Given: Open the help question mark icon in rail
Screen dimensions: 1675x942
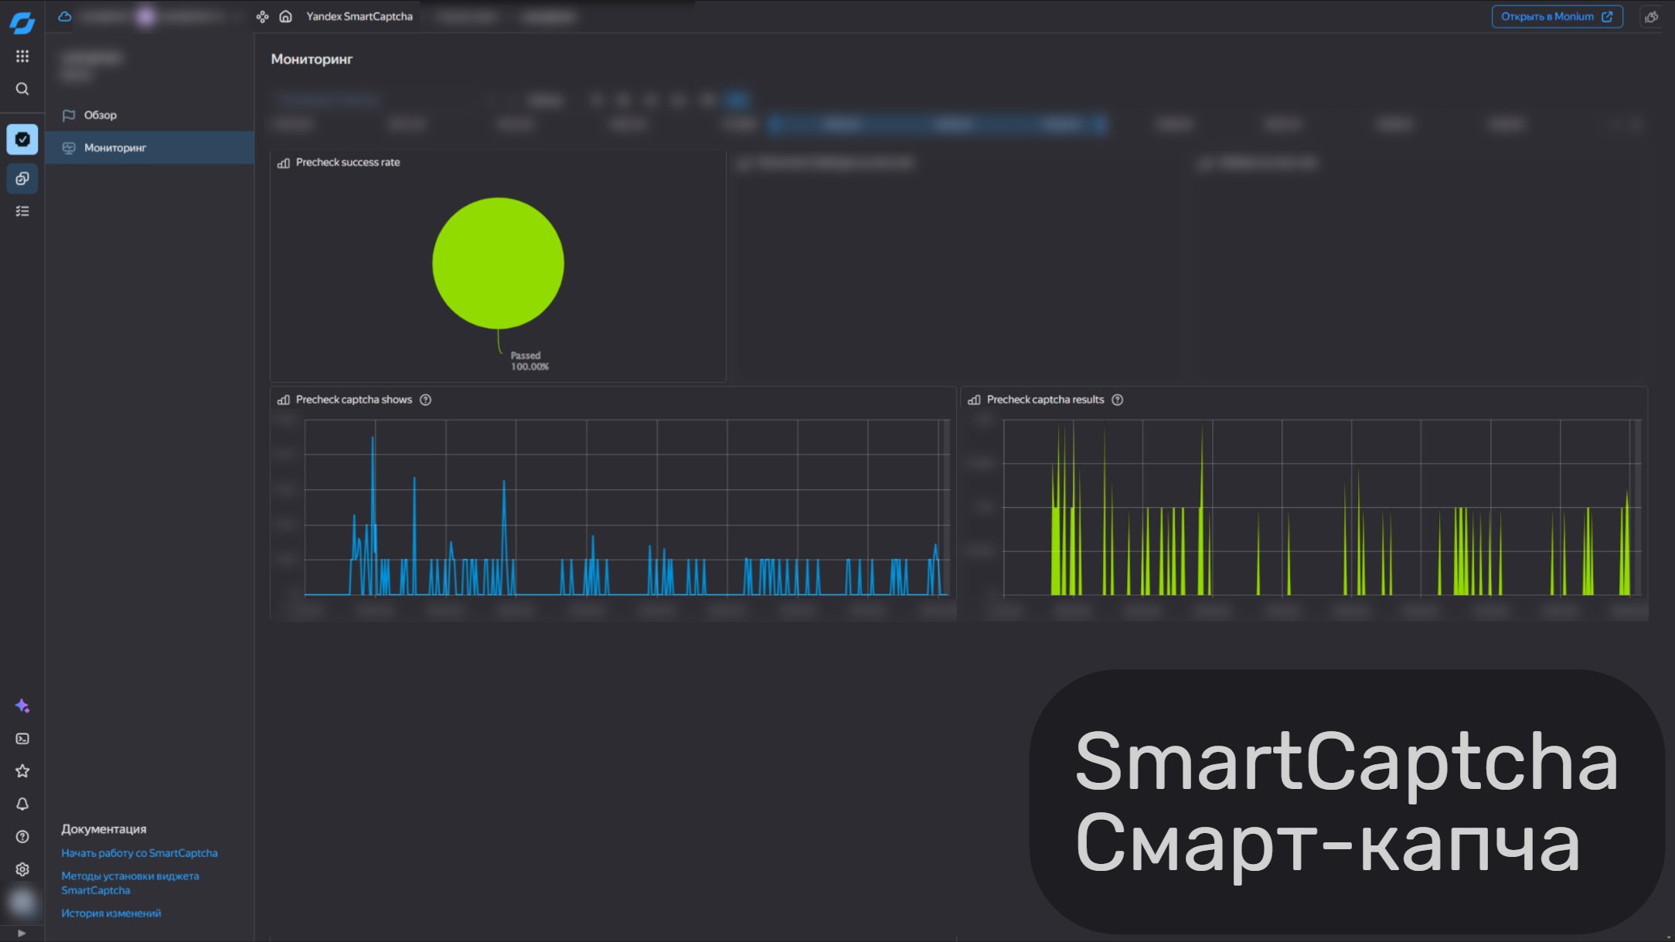Looking at the screenshot, I should pos(22,836).
